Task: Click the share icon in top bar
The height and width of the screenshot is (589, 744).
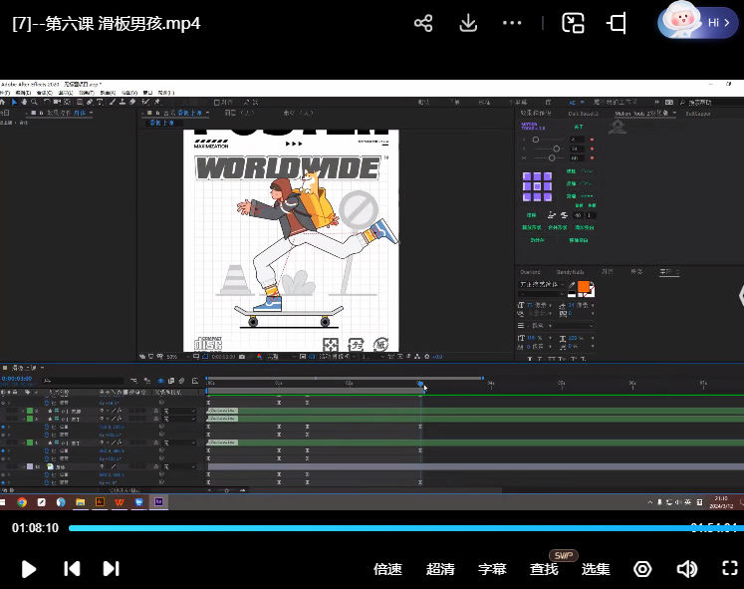Action: 423,23
